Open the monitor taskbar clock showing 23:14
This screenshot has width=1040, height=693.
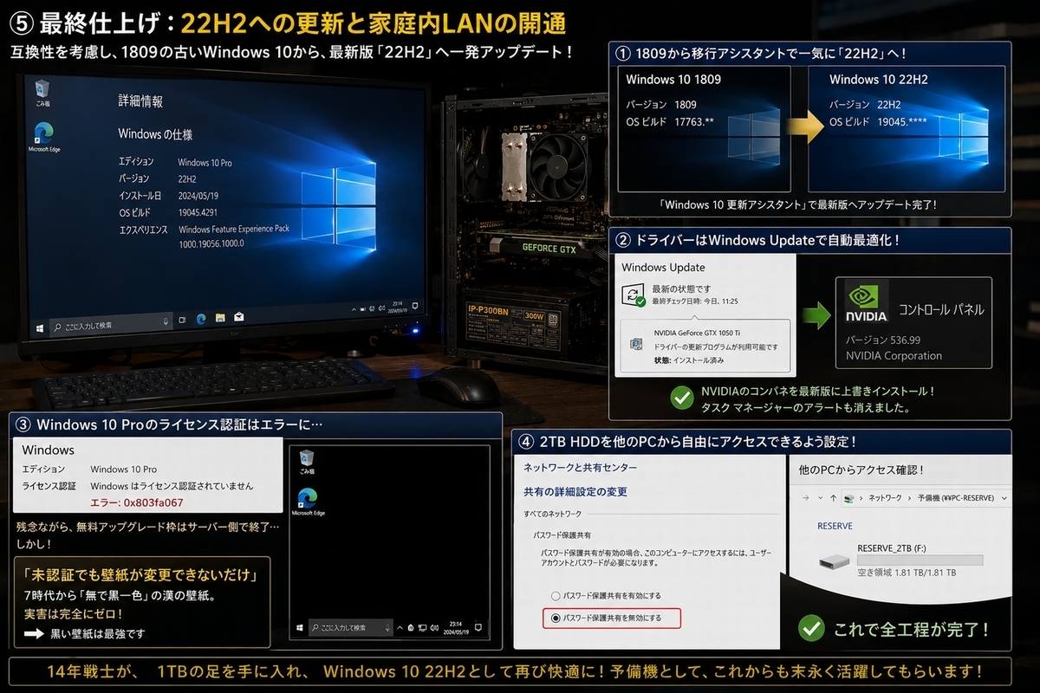(398, 308)
